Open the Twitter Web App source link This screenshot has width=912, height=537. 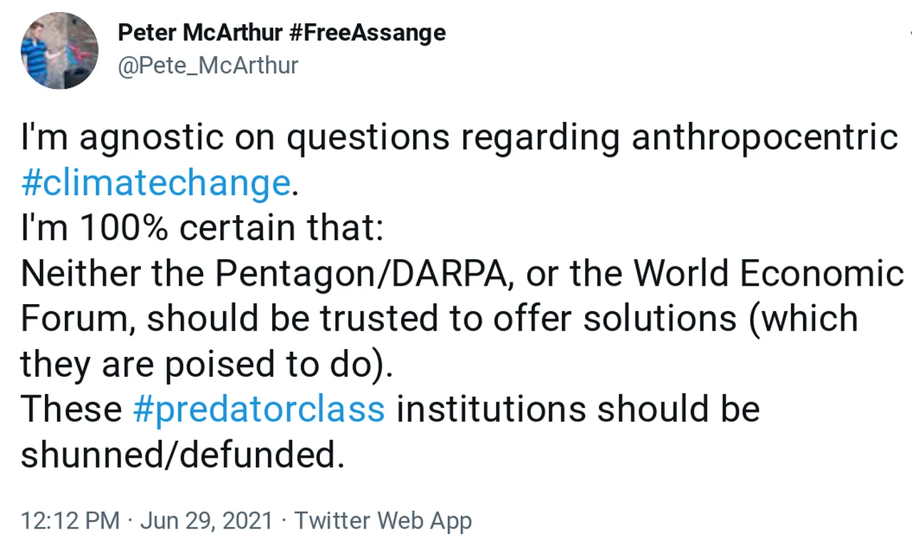[383, 521]
